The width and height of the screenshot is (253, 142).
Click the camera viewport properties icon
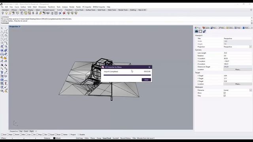pyautogui.click(x=196, y=32)
